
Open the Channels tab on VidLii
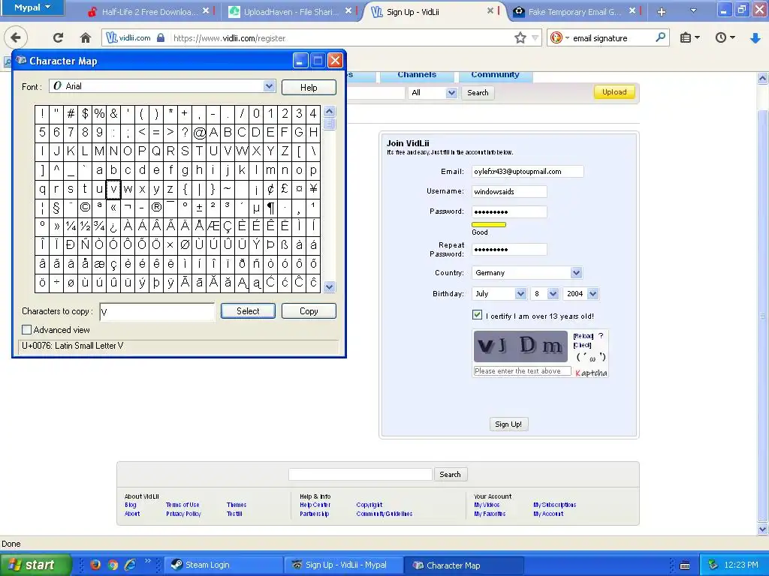coord(417,75)
